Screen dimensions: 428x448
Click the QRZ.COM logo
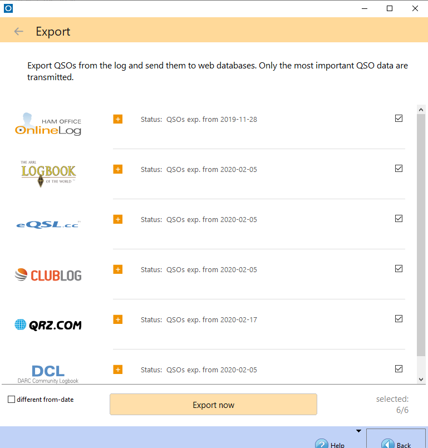(x=48, y=325)
